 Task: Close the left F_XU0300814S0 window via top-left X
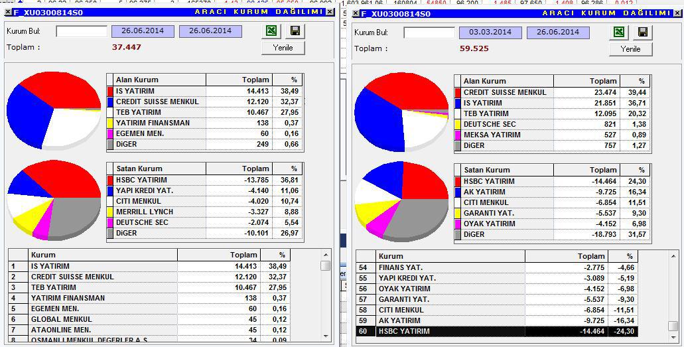(8, 12)
